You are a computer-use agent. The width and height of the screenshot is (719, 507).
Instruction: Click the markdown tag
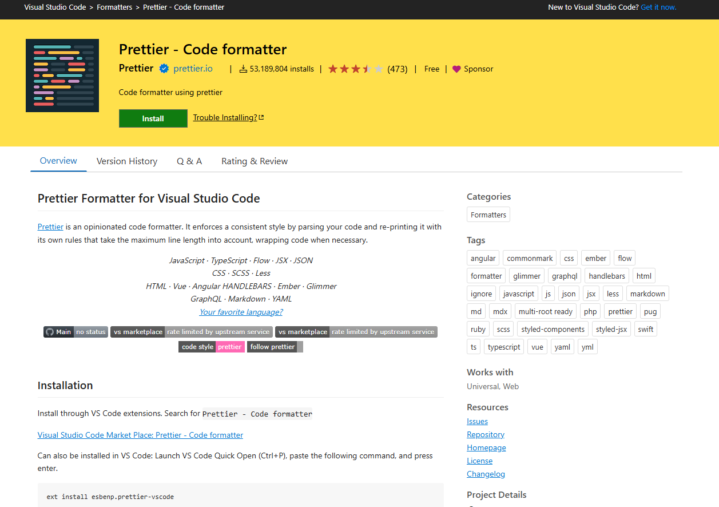click(x=648, y=294)
